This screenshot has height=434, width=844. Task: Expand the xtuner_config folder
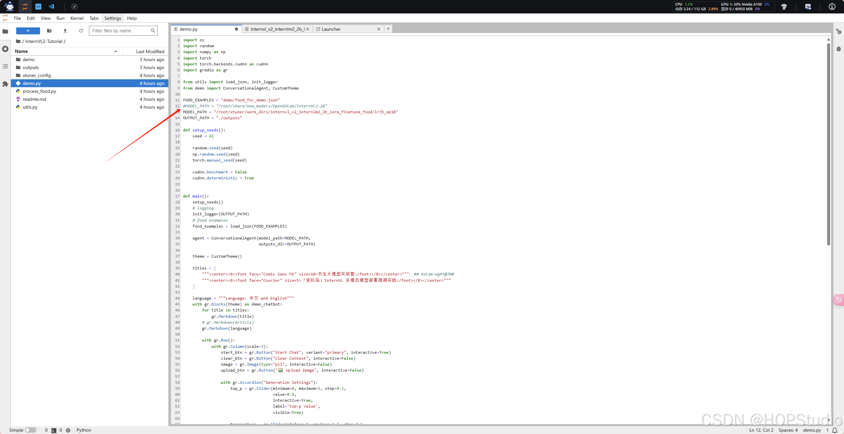click(37, 75)
